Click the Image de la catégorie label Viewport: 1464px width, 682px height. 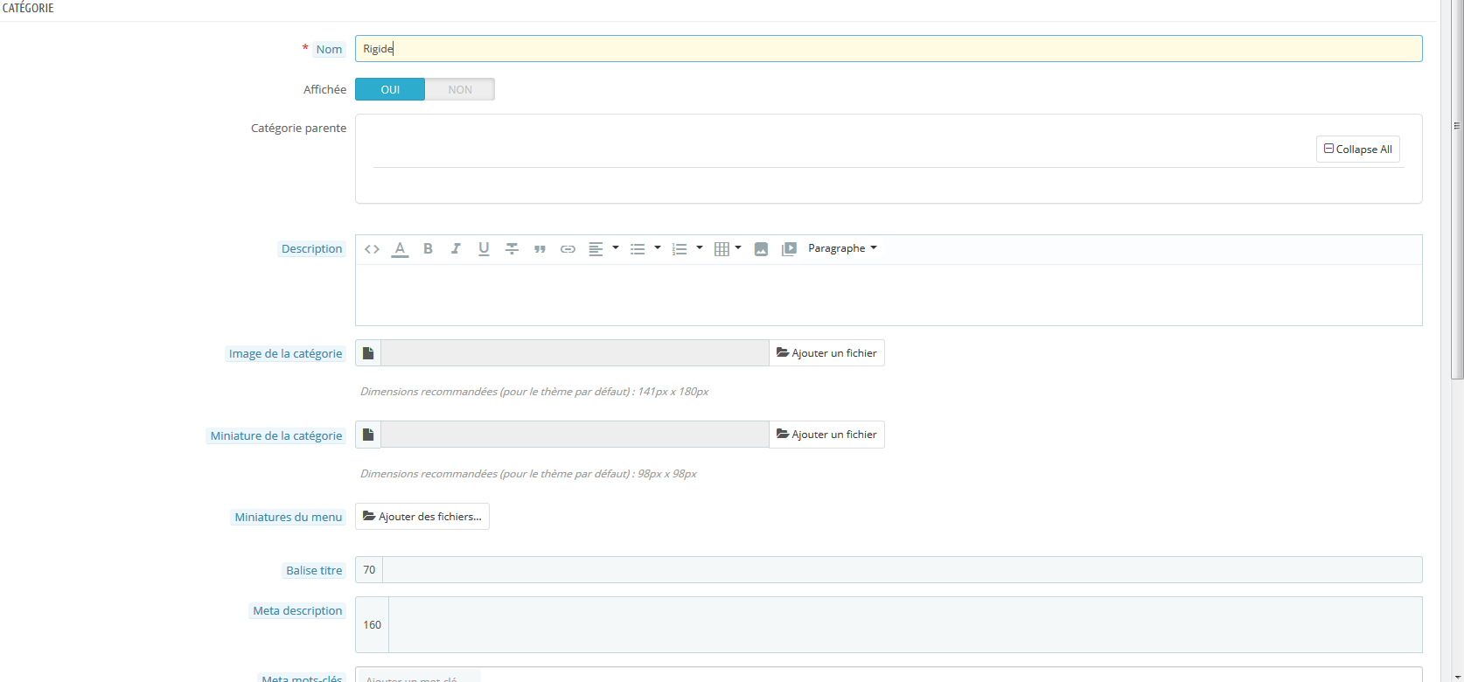(285, 354)
